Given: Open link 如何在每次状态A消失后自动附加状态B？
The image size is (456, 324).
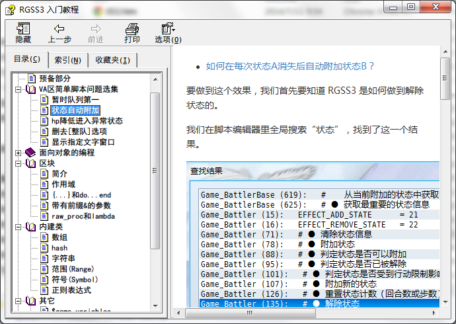Looking at the screenshot, I should pyautogui.click(x=289, y=66).
